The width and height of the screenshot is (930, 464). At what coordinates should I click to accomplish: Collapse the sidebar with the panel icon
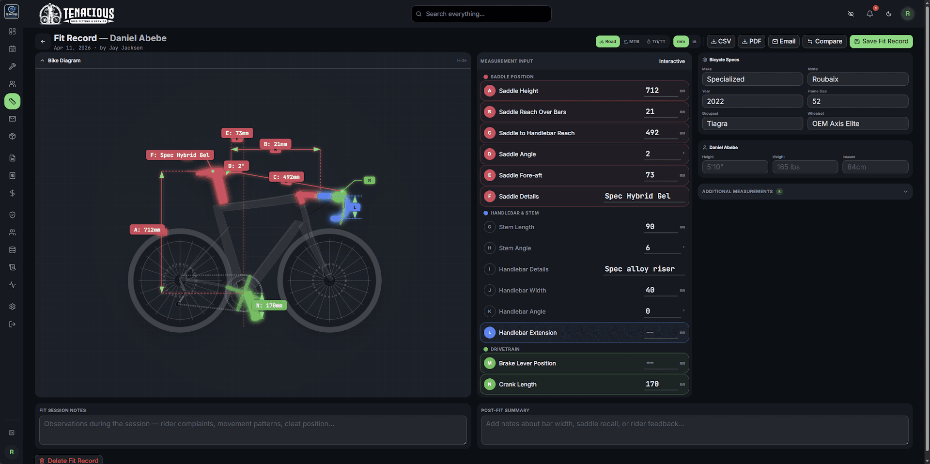click(12, 433)
